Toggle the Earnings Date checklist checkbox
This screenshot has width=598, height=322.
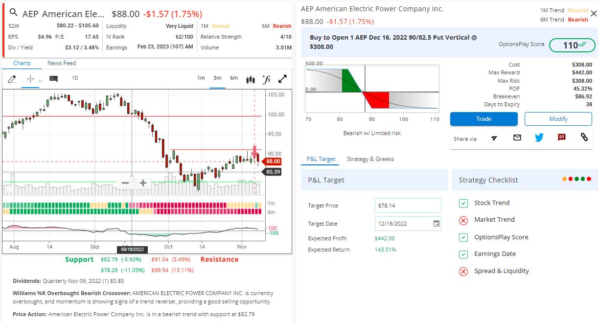[463, 254]
